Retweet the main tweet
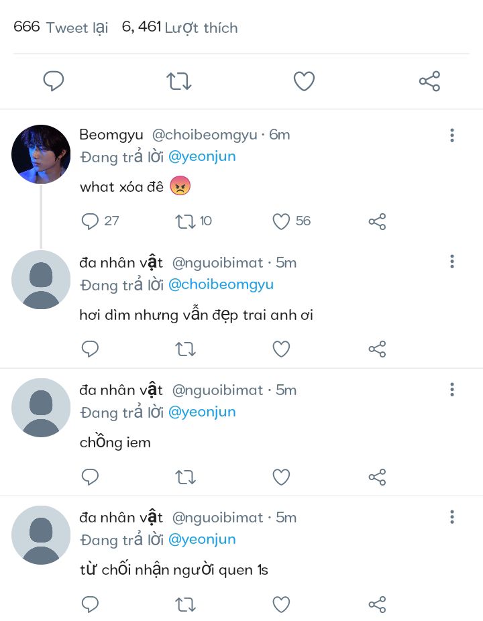 click(x=178, y=81)
